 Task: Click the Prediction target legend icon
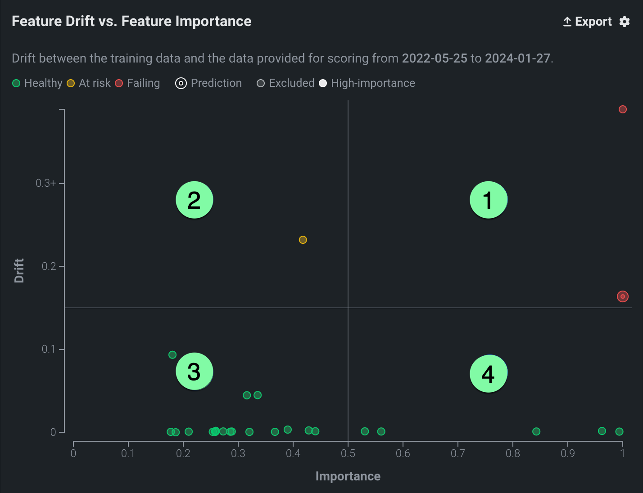181,83
